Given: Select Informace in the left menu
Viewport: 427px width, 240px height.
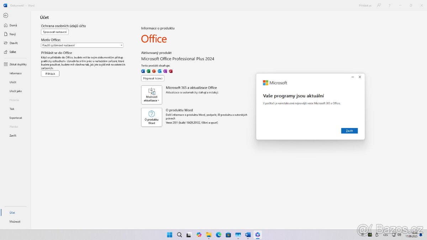Looking at the screenshot, I should click(x=16, y=73).
